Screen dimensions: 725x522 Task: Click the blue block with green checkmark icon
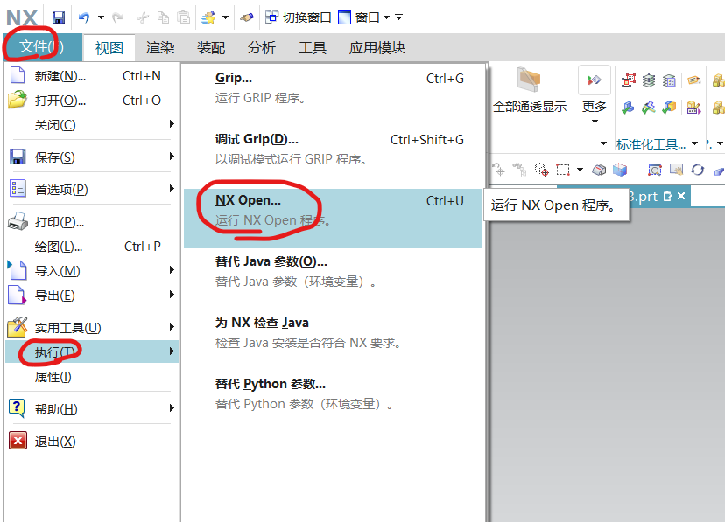tap(628, 108)
